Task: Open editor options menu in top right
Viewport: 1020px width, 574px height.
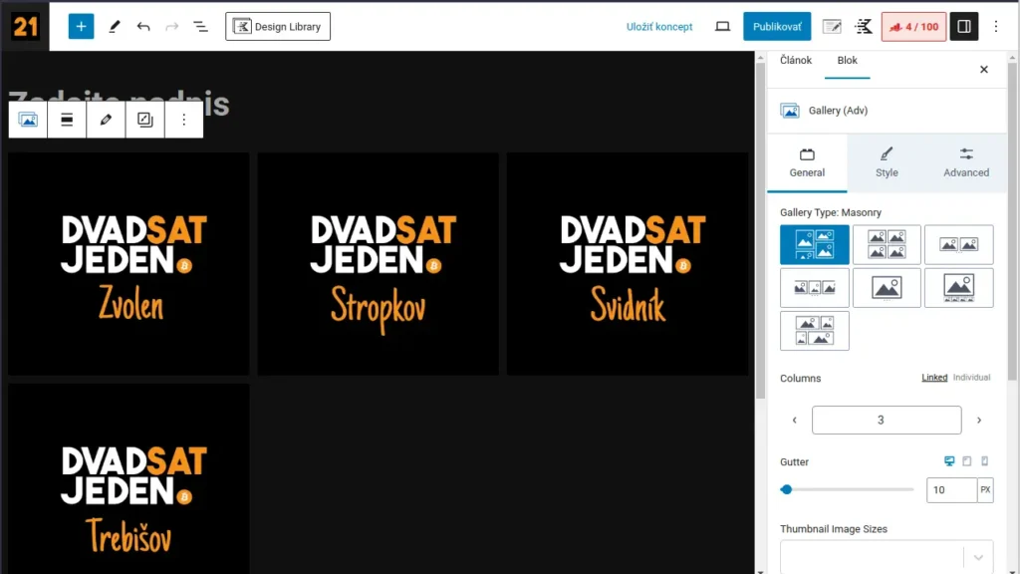Action: coord(995,27)
